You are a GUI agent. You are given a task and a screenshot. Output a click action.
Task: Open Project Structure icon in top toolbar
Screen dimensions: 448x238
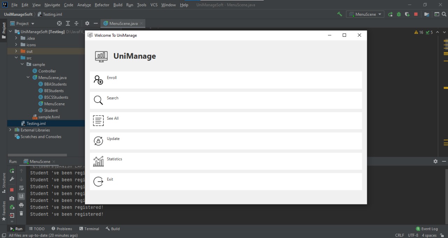(427, 14)
